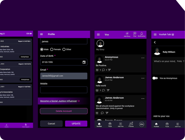The image size is (185, 140).
Task: Click the UPDATE button
Action: pos(76,124)
